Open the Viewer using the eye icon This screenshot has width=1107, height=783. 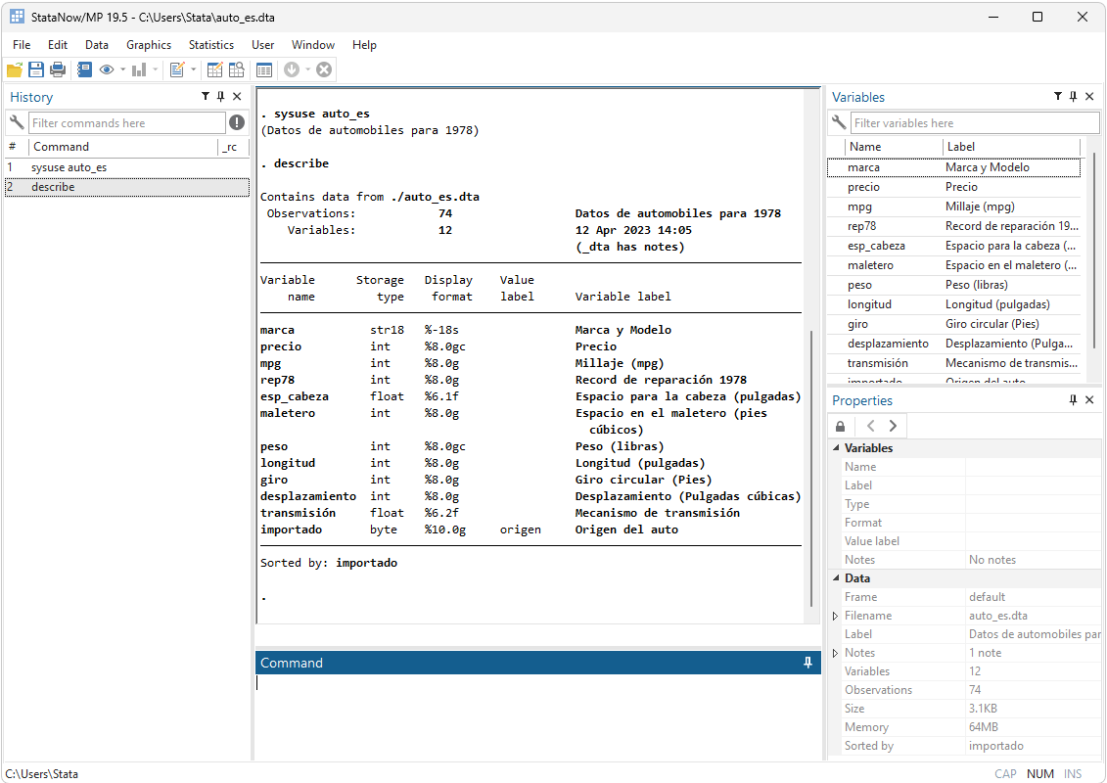tap(107, 69)
